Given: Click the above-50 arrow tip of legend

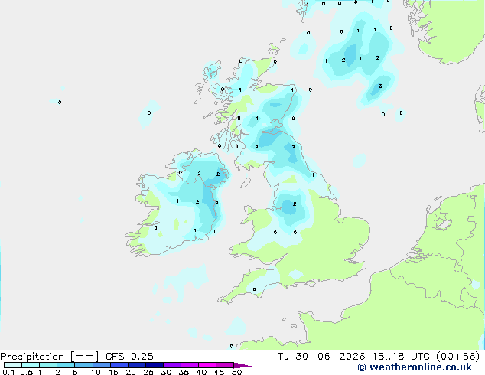Looking at the screenshot, I should click(x=242, y=365).
